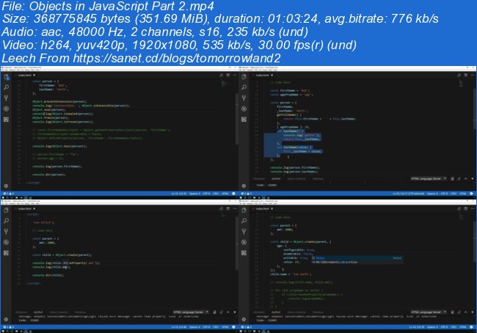Viewport: 477px width, 333px height.
Task: Click Spaces: 4 in the top-left frame's status bar
Action: (194, 194)
